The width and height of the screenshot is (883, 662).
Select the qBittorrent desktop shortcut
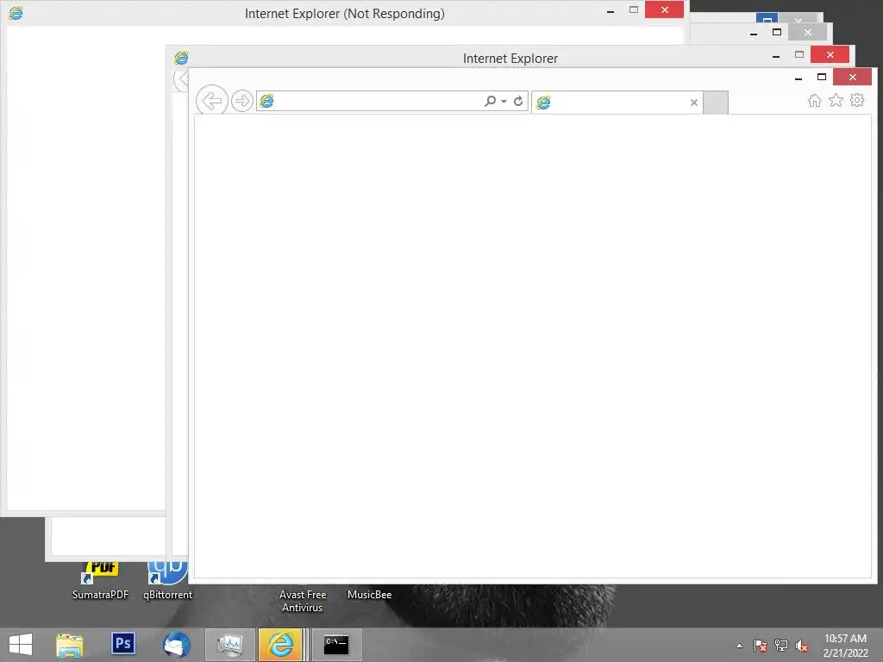168,581
